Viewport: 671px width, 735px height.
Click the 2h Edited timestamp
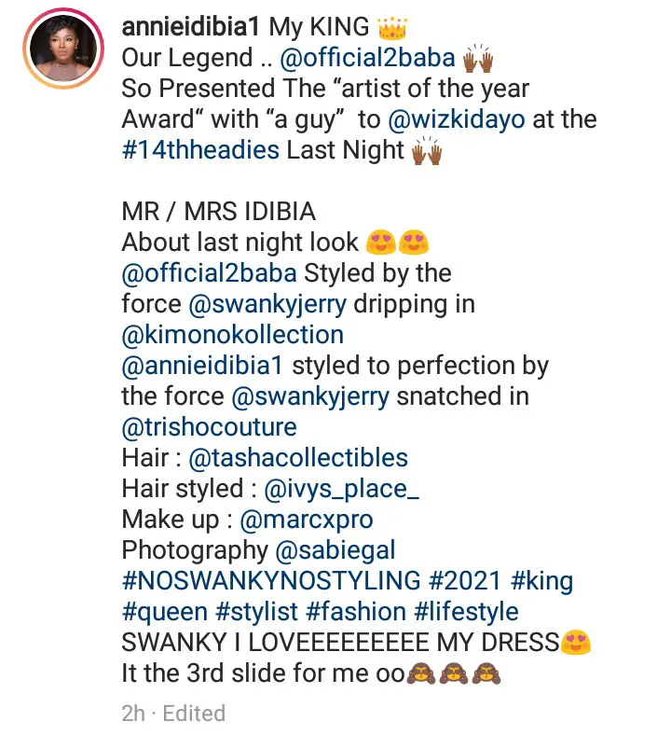[173, 714]
